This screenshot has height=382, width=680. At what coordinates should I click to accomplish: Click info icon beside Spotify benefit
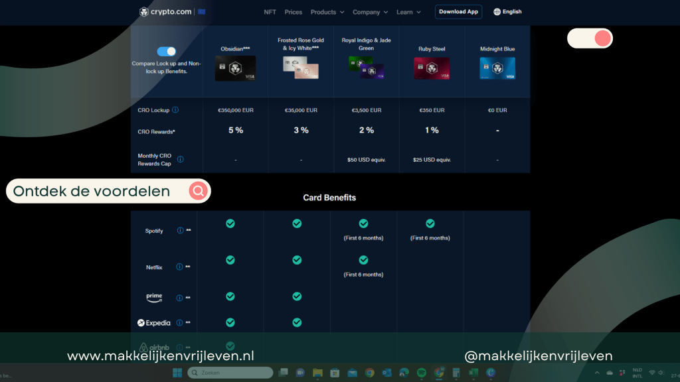180,231
